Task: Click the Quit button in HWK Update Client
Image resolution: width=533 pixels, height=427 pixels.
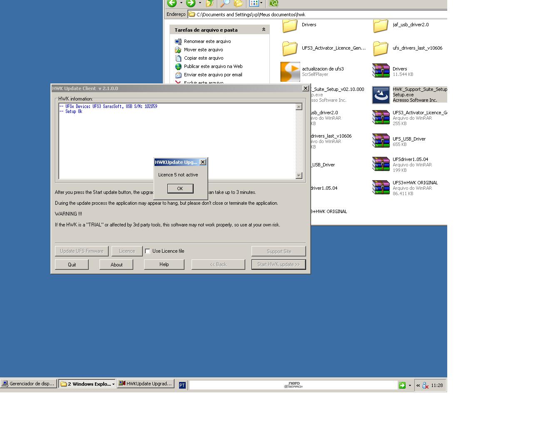Action: (72, 264)
